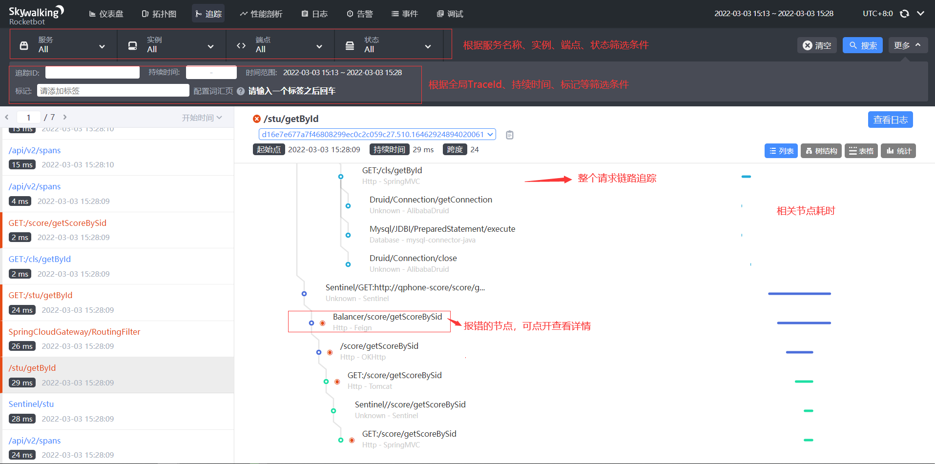Open the 实例 instance dropdown
The image size is (935, 464).
172,44
